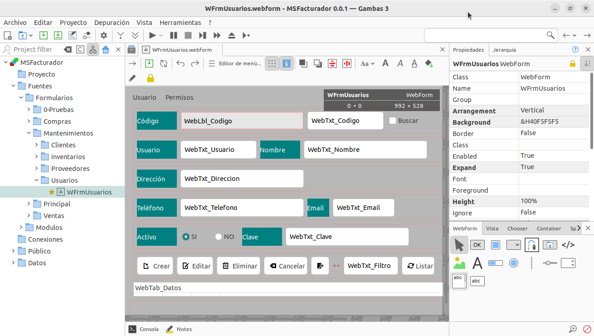This screenshot has width=594, height=336.
Task: Undo the last form edit
Action: [180, 63]
